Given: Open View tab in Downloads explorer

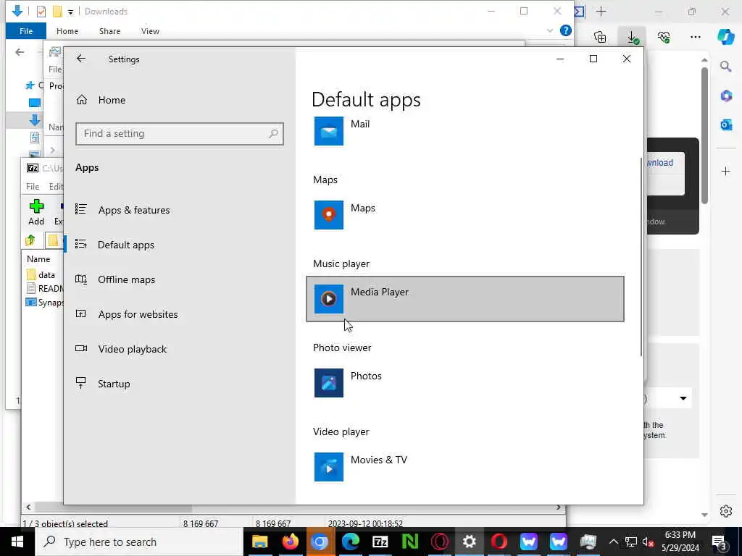Looking at the screenshot, I should (150, 31).
